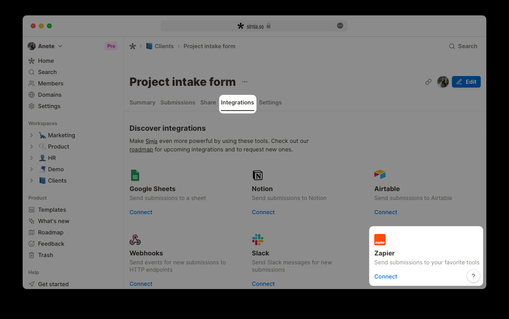Viewport: 509px width, 319px height.
Task: Open Templates in the sidebar
Action: [x=47, y=210]
